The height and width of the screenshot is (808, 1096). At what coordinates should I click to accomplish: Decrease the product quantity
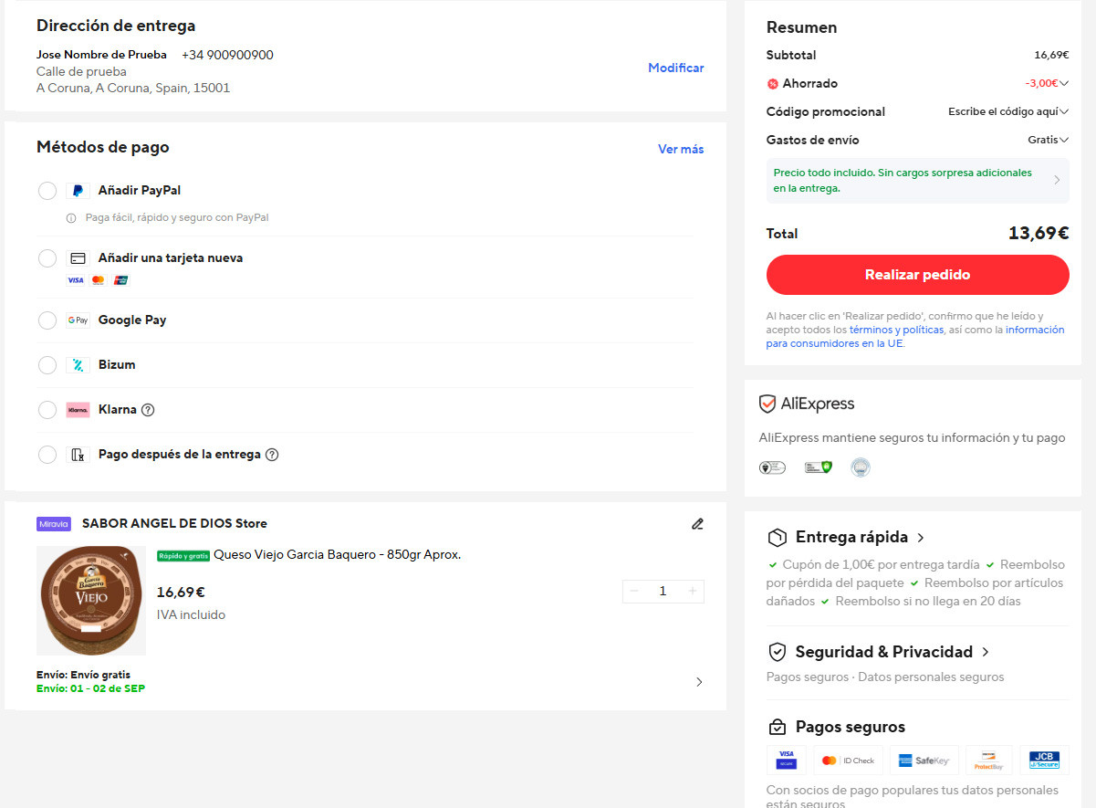[634, 592]
